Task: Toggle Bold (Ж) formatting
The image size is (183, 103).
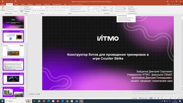Action: 34,11
